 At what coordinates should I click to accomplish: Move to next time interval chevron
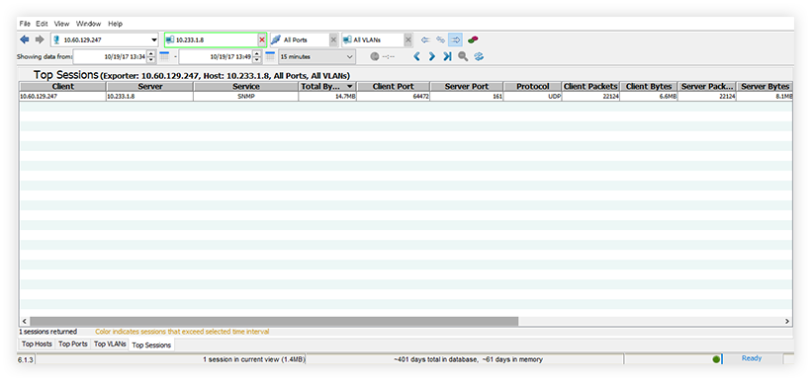(x=431, y=57)
